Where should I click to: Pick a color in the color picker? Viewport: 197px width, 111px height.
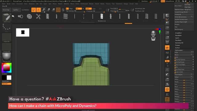click(7, 68)
